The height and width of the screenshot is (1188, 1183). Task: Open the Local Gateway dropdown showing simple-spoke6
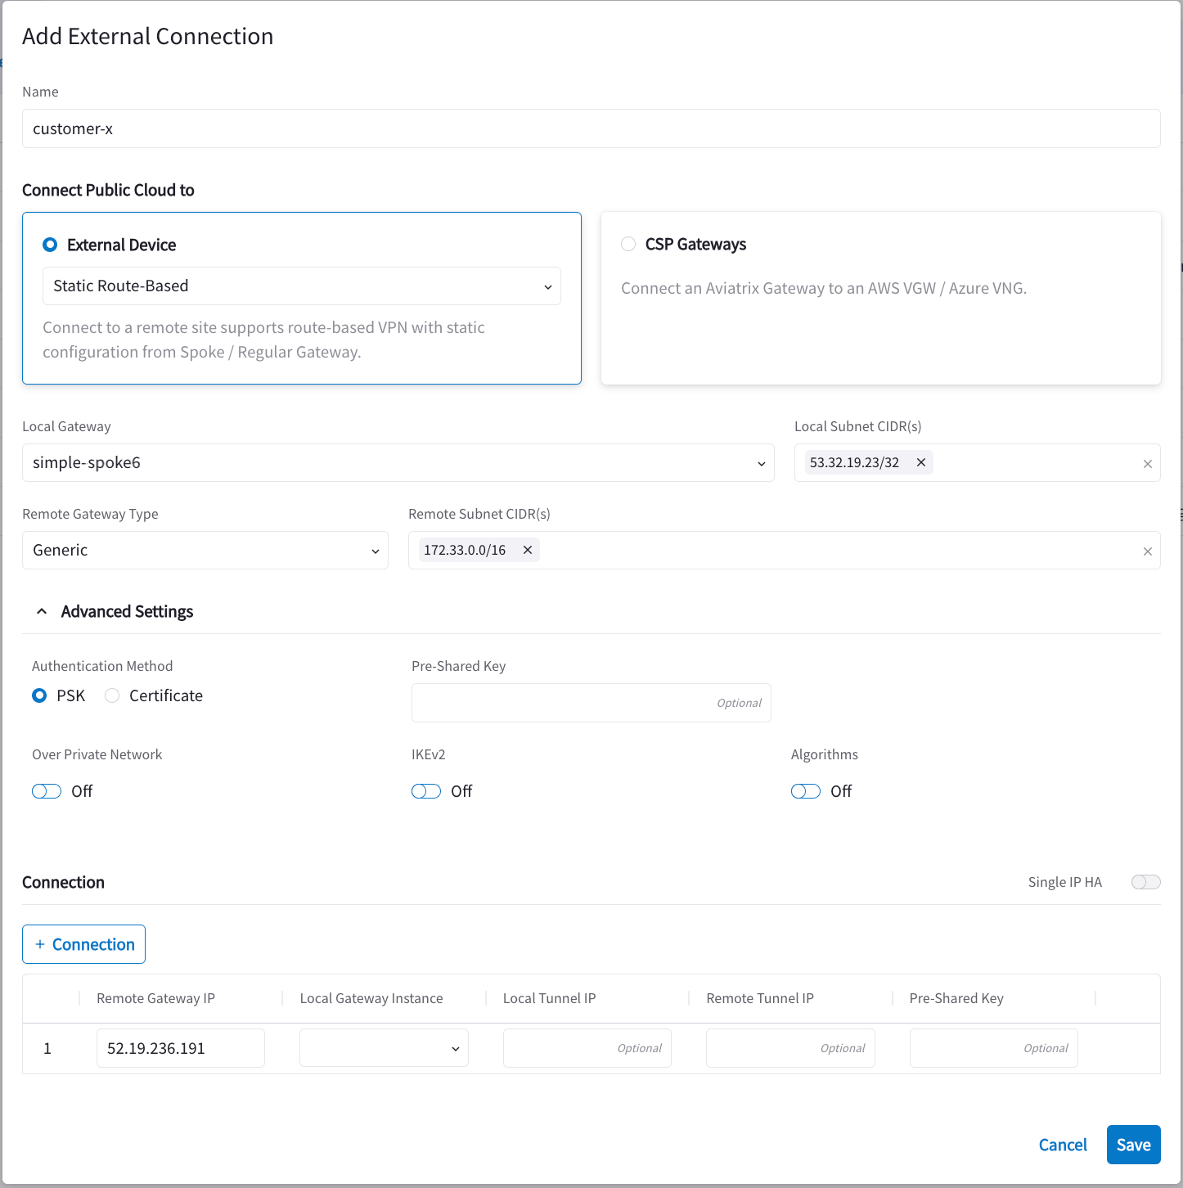click(398, 462)
